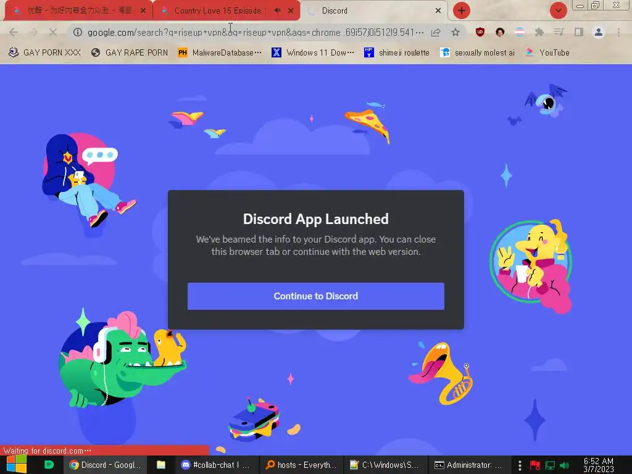Image resolution: width=632 pixels, height=474 pixels.
Task: Open the clock showing 6:52 AM
Action: pyautogui.click(x=599, y=465)
